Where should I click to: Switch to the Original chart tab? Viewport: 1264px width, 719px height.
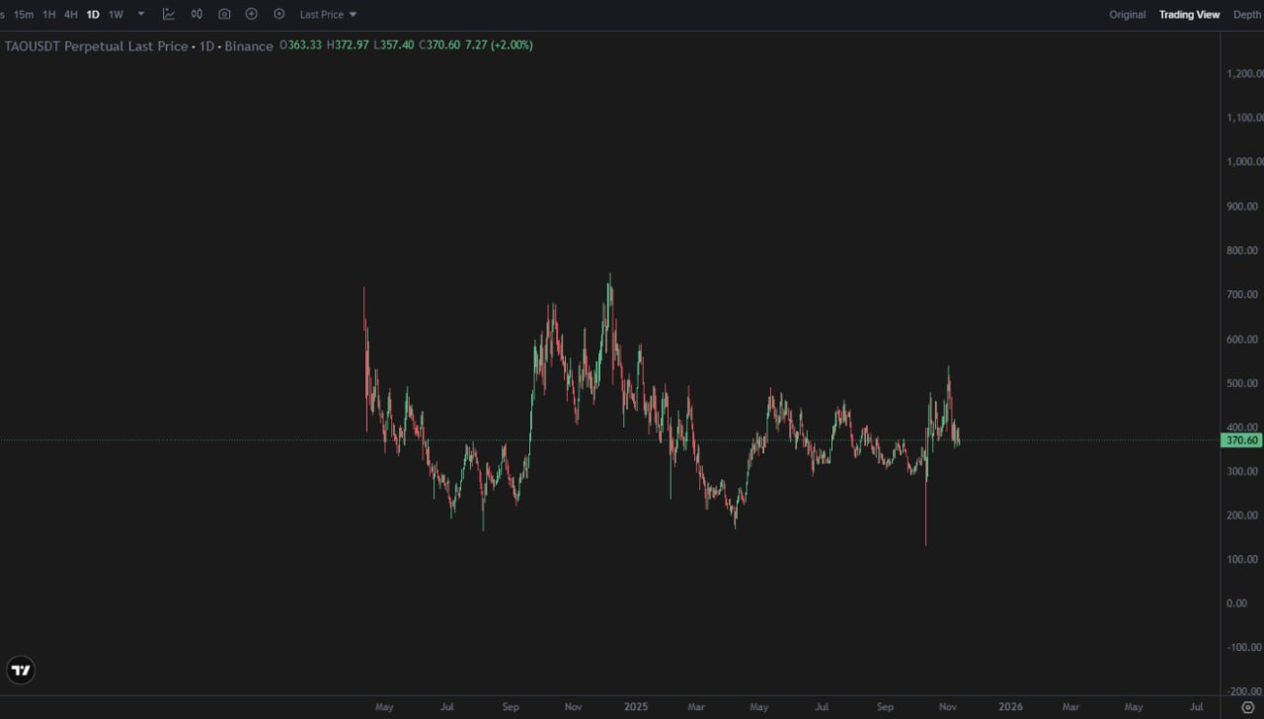[1127, 15]
